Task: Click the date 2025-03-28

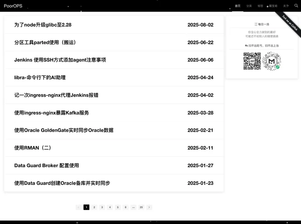Action: [200, 113]
